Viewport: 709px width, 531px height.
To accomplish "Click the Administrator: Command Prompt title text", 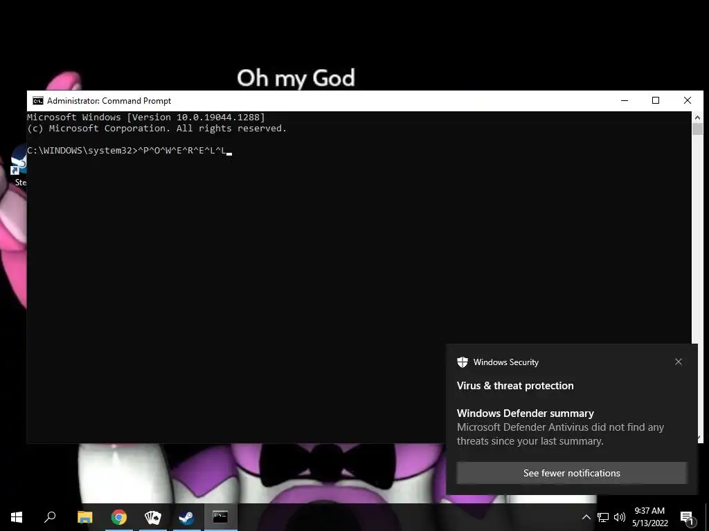I will (109, 101).
